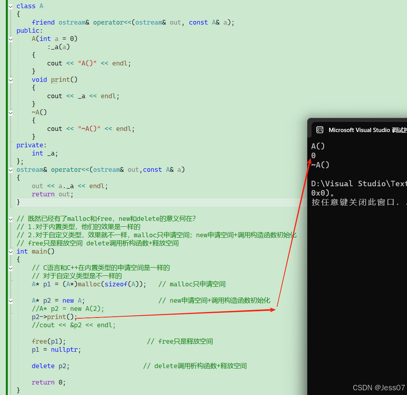Screen dimensions: 407x395
Task: Click the friend ostream& operator<< declaration line
Action: click(x=133, y=22)
